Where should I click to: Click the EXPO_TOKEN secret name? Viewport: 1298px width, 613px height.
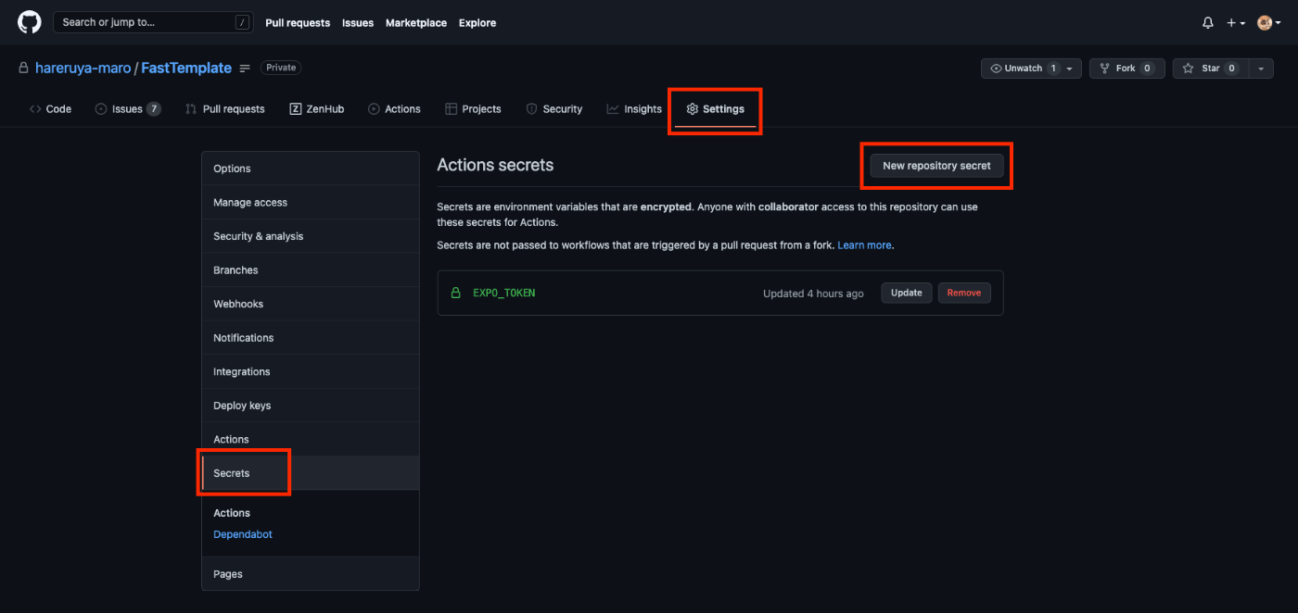click(x=504, y=293)
